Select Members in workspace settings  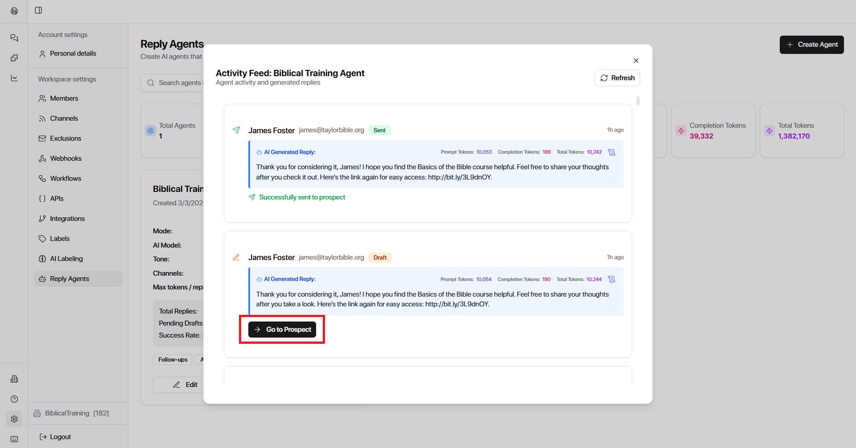(64, 98)
